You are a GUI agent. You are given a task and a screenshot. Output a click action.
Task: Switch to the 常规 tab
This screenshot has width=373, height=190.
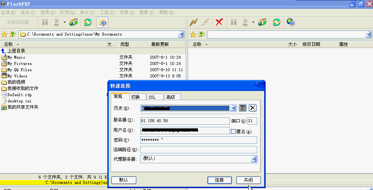[x=120, y=96]
